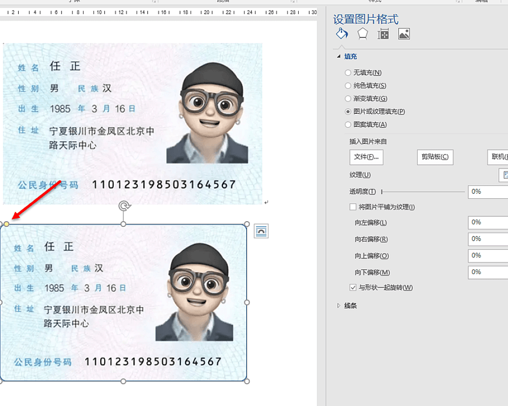Image resolution: width=508 pixels, height=406 pixels.
Task: Click the 透明度 transparency slider track
Action: [423, 192]
